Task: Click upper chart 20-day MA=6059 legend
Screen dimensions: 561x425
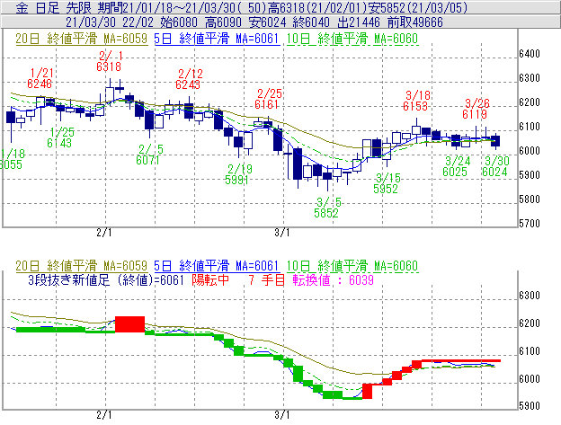Action: point(82,39)
